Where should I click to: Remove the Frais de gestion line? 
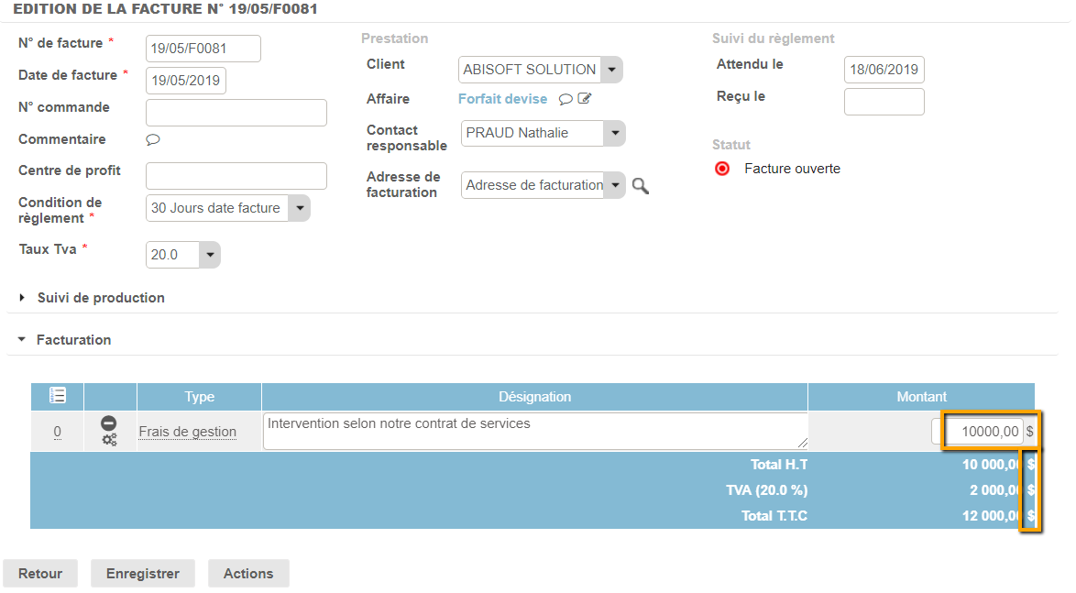point(109,423)
